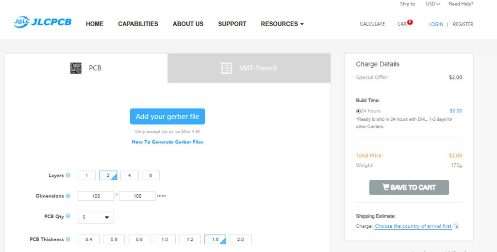Screen dimensions: 497x252
Task: Open the CALCULATE link
Action: (x=372, y=24)
